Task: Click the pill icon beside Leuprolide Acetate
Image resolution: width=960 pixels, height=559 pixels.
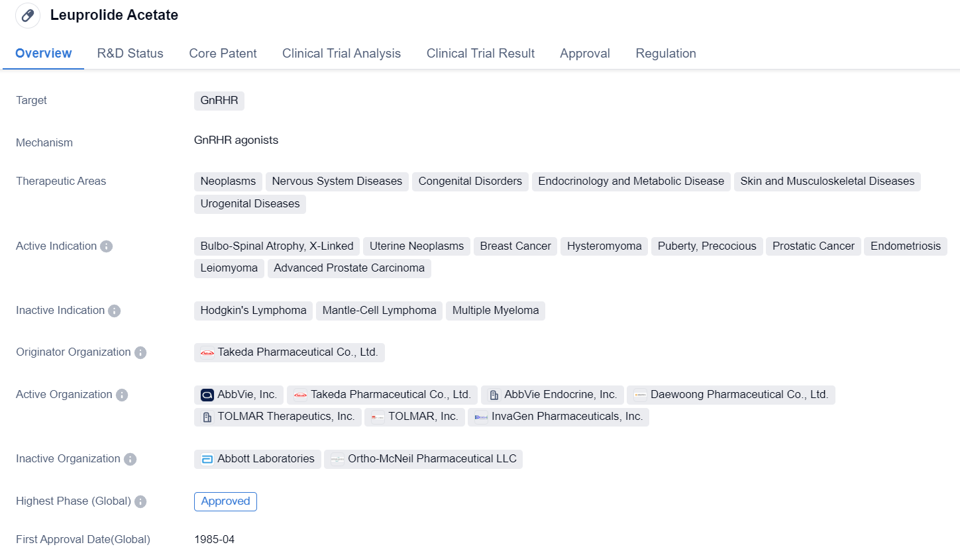Action: pos(28,15)
